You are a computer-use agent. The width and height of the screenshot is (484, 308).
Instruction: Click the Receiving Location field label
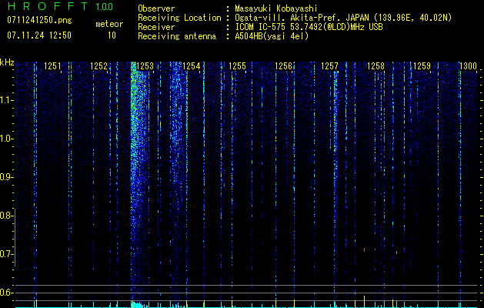pos(179,18)
